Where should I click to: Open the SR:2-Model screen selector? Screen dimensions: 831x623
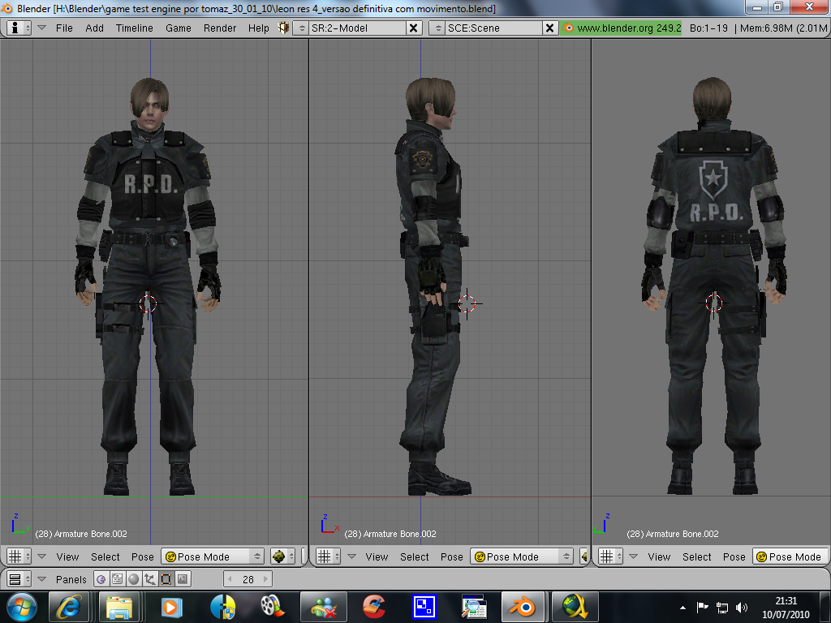point(351,27)
